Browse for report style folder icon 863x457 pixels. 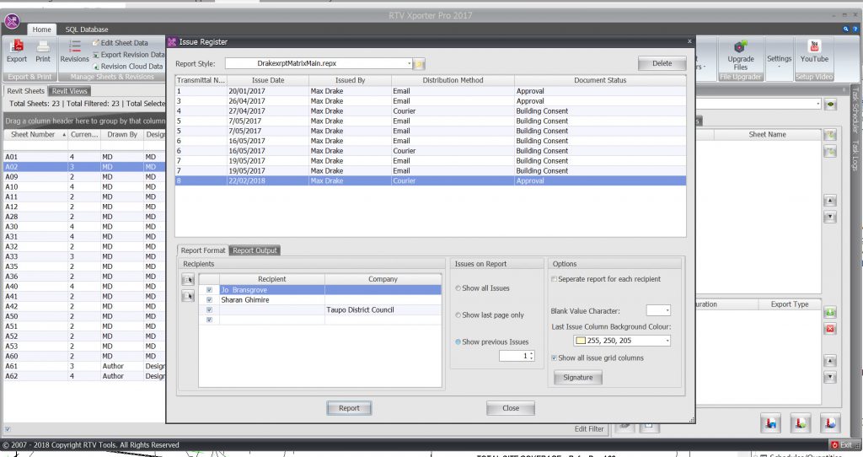click(420, 64)
